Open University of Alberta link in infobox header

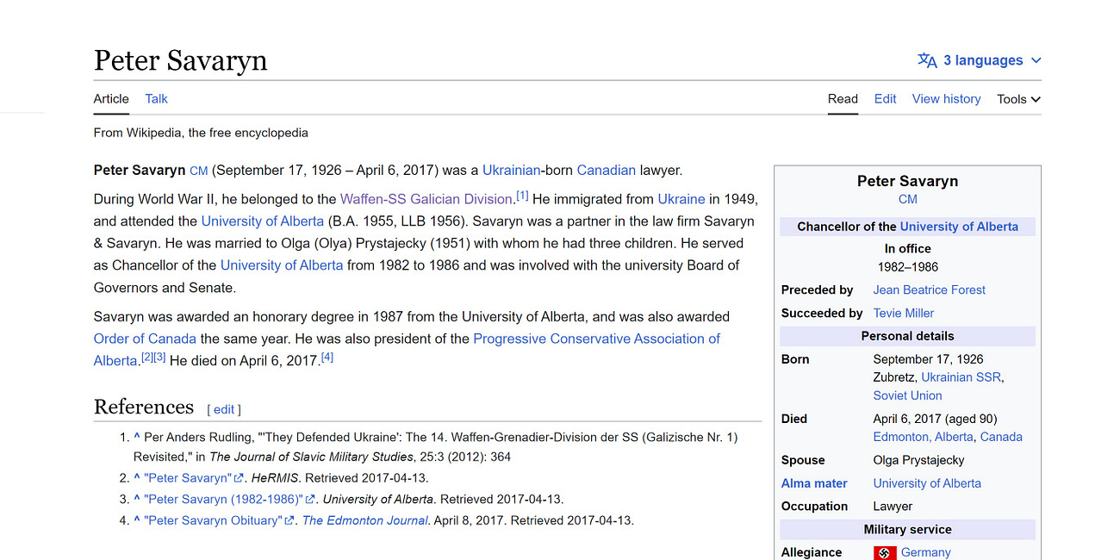[x=959, y=227]
